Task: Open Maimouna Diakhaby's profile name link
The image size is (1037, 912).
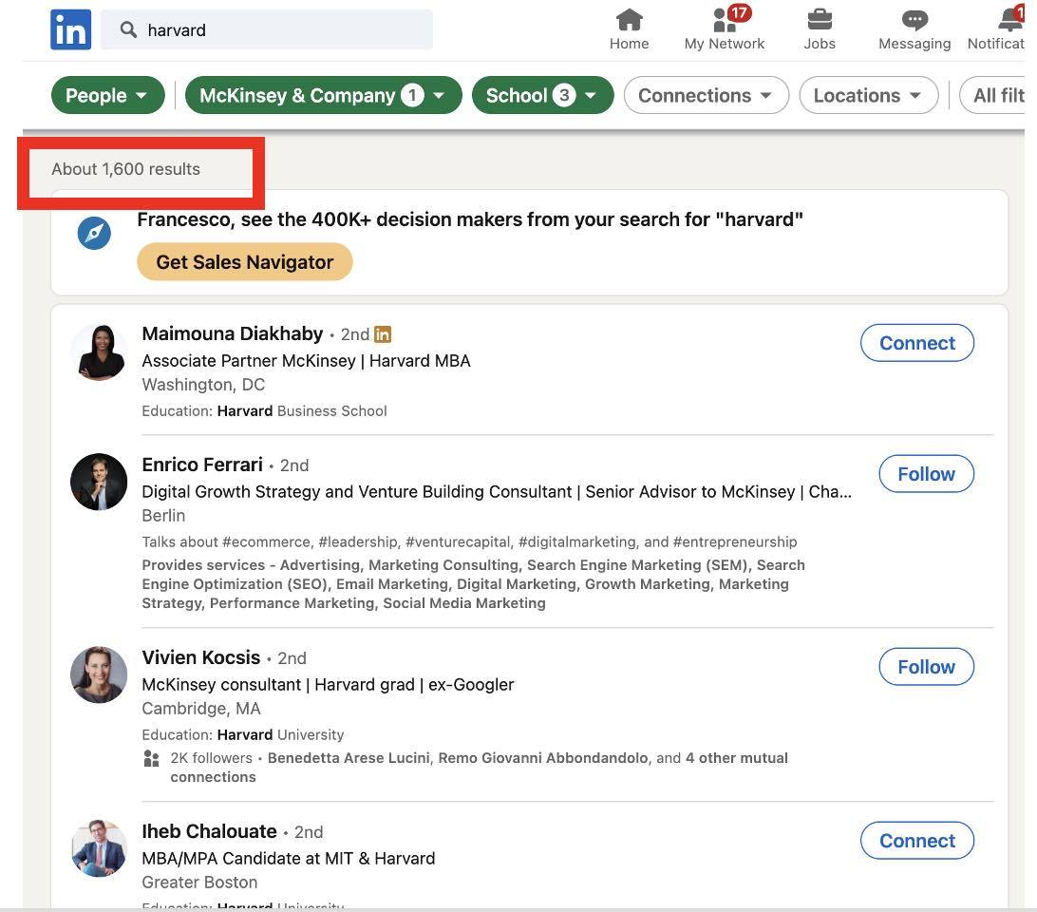Action: [x=233, y=333]
